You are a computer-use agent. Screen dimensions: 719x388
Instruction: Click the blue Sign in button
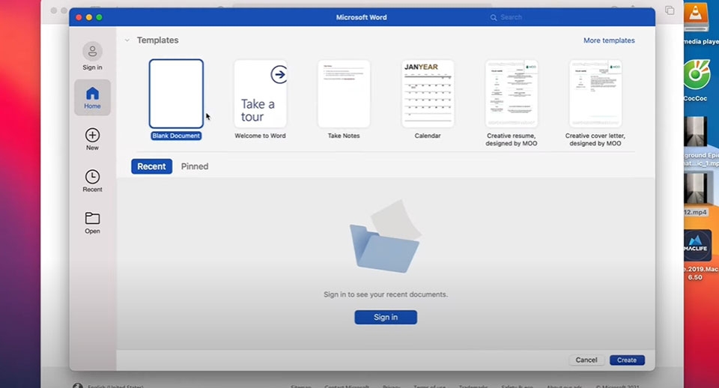tap(386, 318)
